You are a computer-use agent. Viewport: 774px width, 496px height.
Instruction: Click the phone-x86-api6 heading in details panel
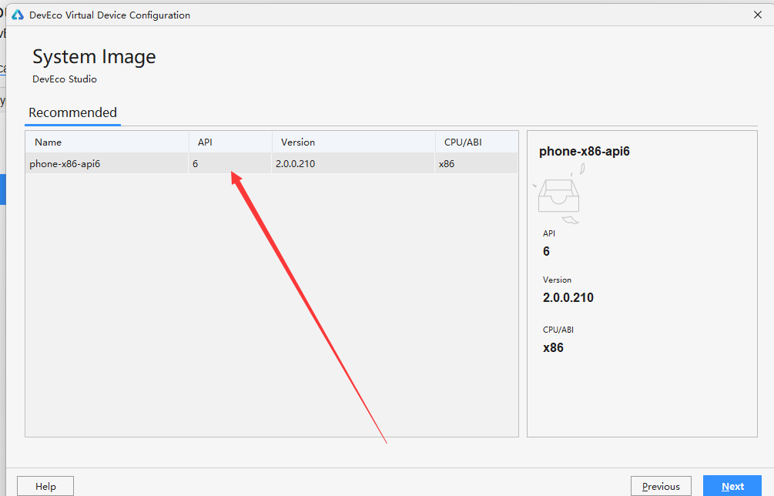pyautogui.click(x=585, y=152)
